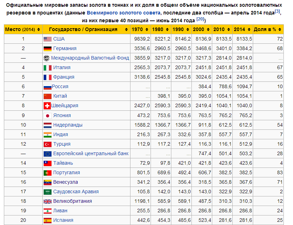Viewport: 293px width, 225px height.
Task: Click the Turkey flag icon
Action: tap(47, 144)
